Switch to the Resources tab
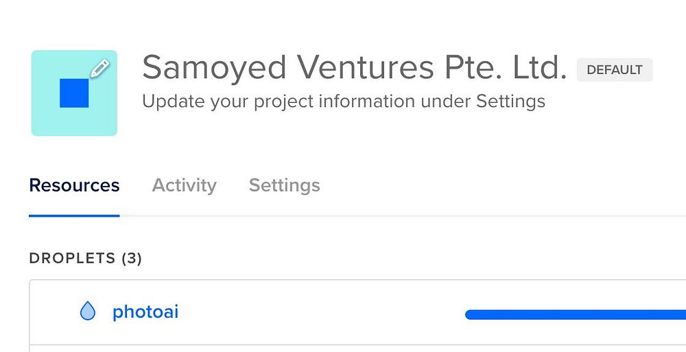Image resolution: width=686 pixels, height=352 pixels. 74,185
